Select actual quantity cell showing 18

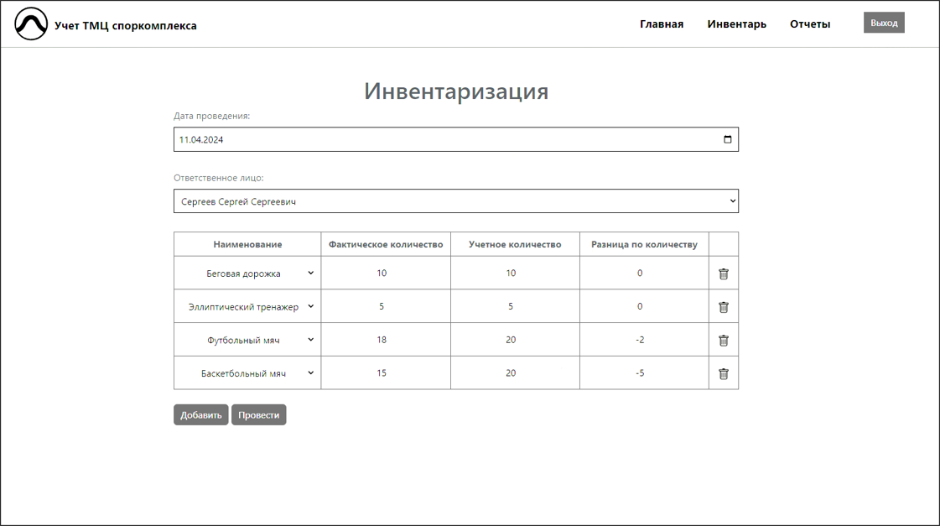382,340
